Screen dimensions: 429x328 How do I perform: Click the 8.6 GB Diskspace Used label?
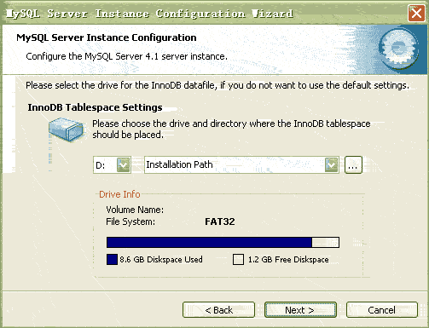pos(161,259)
